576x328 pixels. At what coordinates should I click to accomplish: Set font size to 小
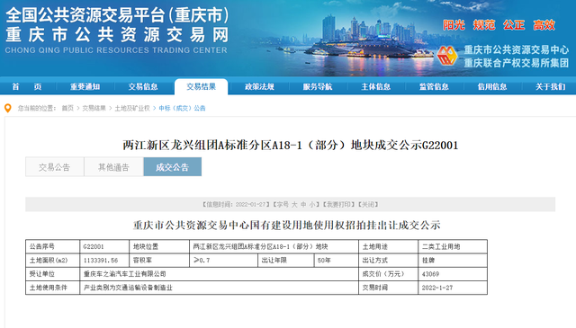312,204
